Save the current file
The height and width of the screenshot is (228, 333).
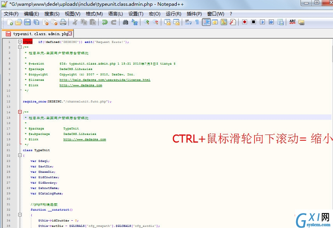coord(27,22)
